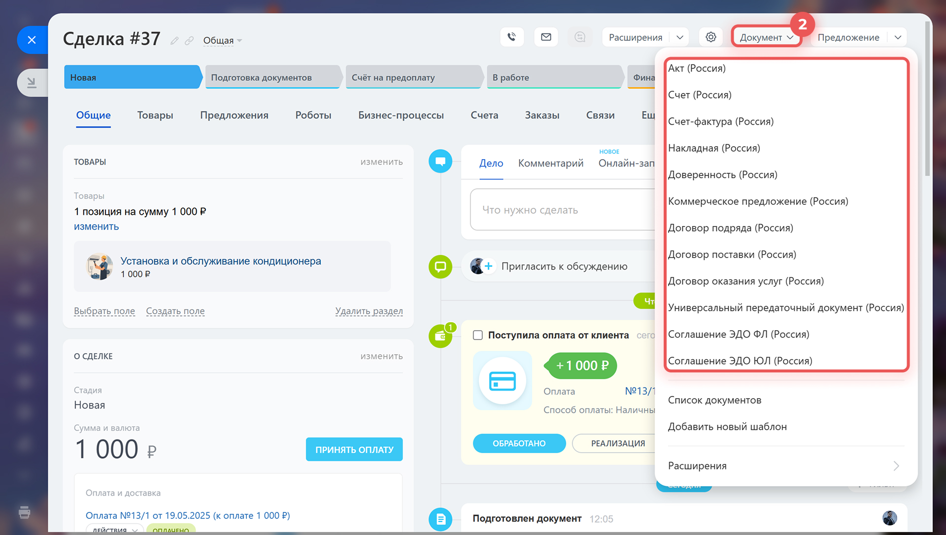Click the phone call icon

(511, 37)
